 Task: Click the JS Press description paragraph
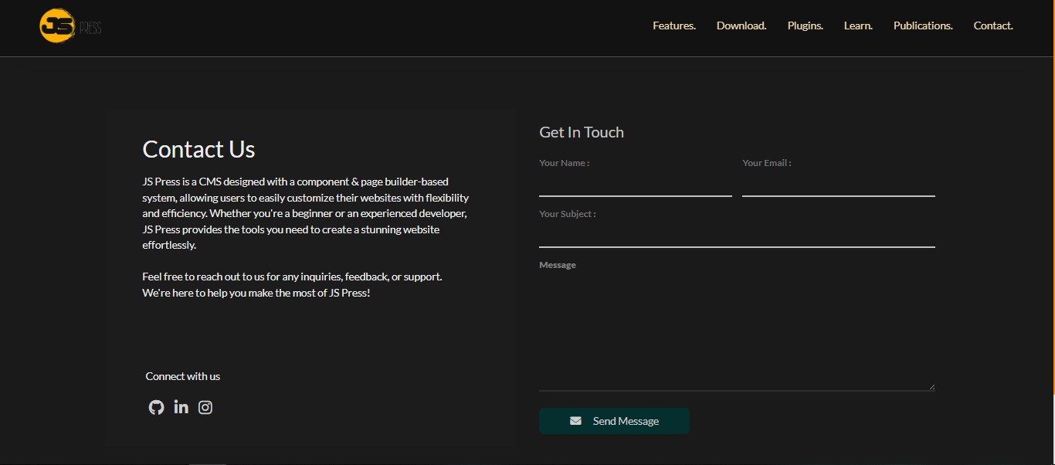(305, 213)
